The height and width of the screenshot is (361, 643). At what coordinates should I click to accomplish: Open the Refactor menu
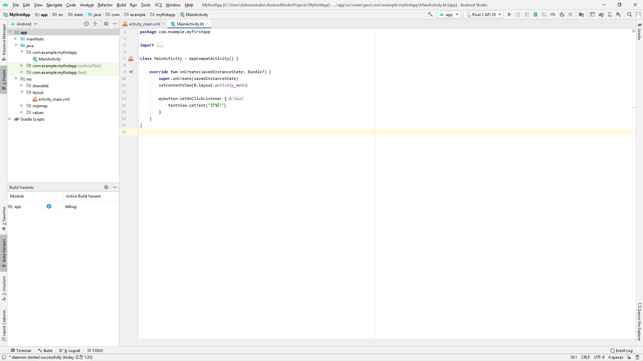click(x=105, y=5)
